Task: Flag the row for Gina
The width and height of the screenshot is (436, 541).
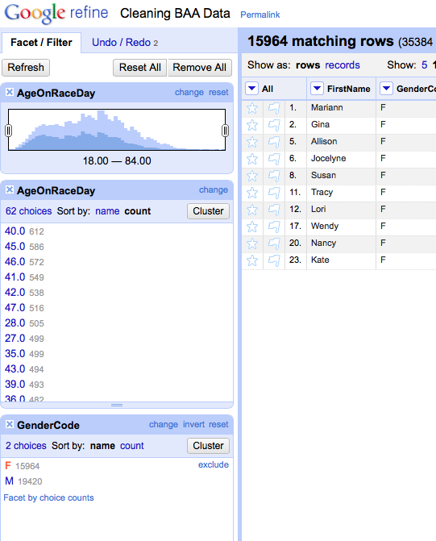Action: tap(274, 125)
